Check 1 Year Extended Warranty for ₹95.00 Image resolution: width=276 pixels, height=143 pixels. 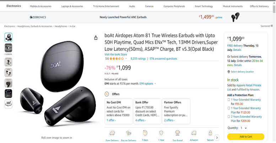[x=229, y=100]
